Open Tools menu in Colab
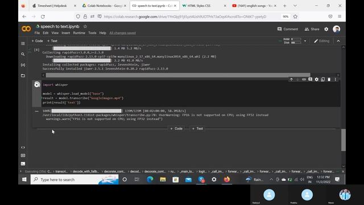 click(x=92, y=33)
